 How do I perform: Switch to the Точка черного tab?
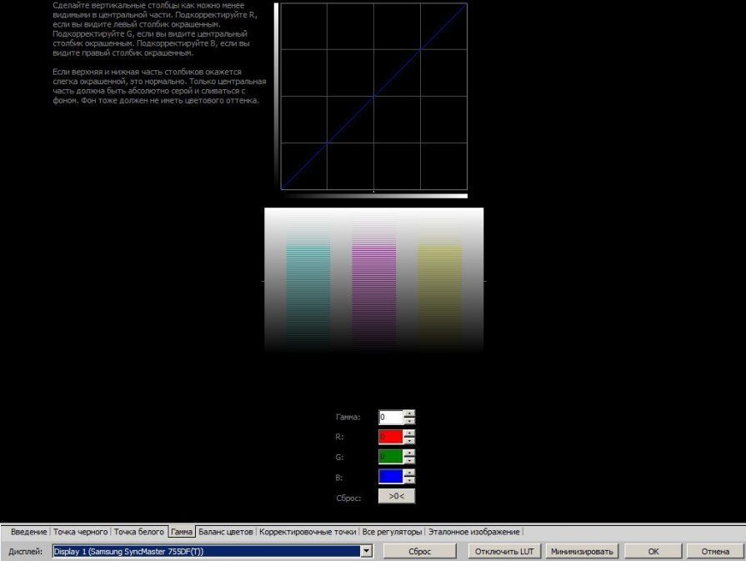point(80,532)
